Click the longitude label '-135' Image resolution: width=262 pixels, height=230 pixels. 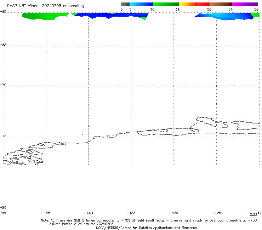click(131, 213)
